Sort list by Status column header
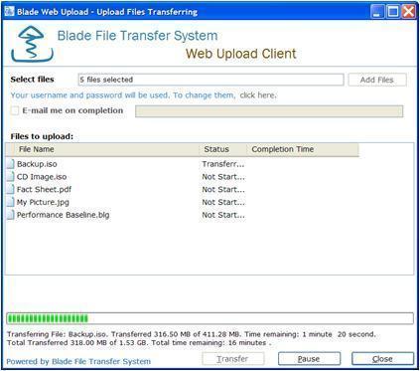The image size is (420, 371). (222, 149)
